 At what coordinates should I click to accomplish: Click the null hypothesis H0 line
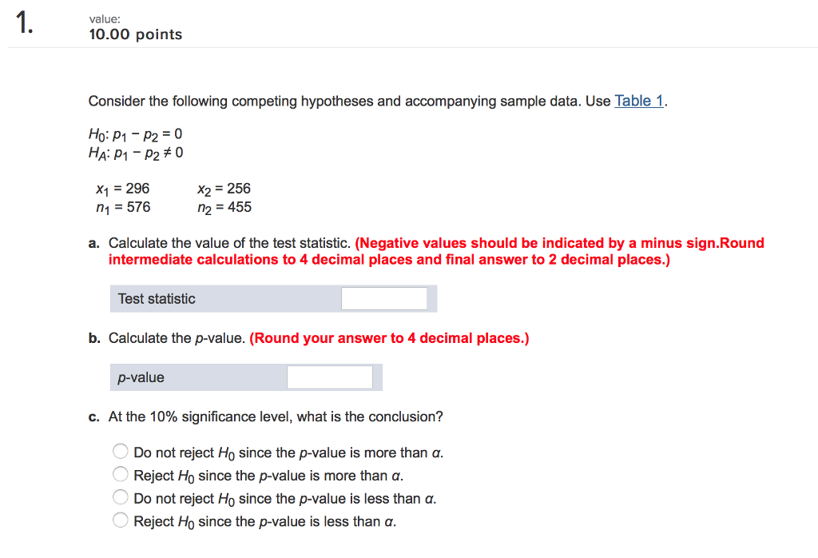click(136, 134)
